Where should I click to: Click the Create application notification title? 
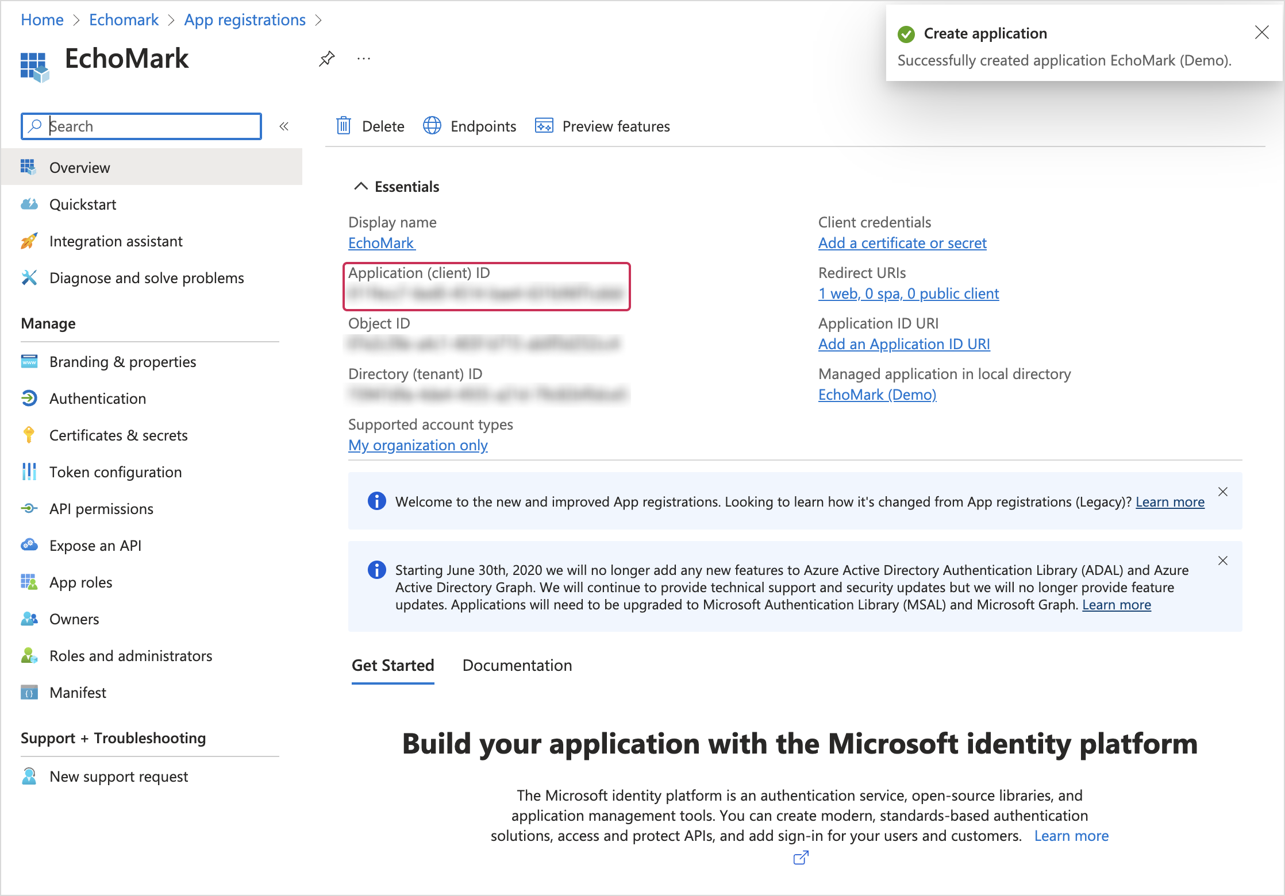click(x=985, y=33)
